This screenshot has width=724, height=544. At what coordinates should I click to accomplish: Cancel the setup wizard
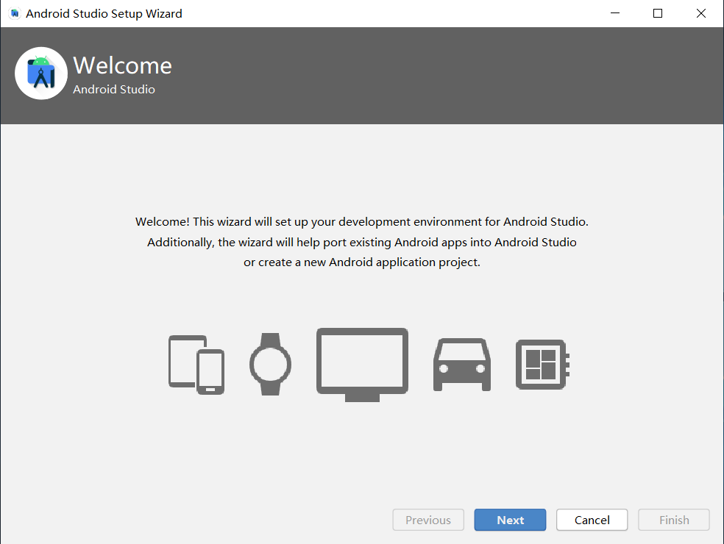592,520
